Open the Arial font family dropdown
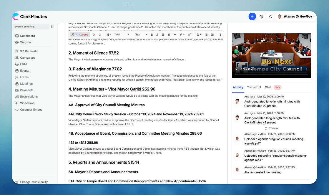This screenshot has width=329, height=195. [x=122, y=35]
